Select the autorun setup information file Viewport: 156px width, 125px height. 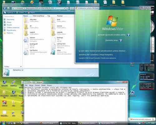click(34, 39)
